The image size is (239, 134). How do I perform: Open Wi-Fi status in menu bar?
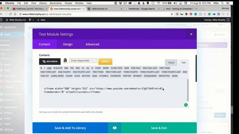pyautogui.click(x=158, y=3)
